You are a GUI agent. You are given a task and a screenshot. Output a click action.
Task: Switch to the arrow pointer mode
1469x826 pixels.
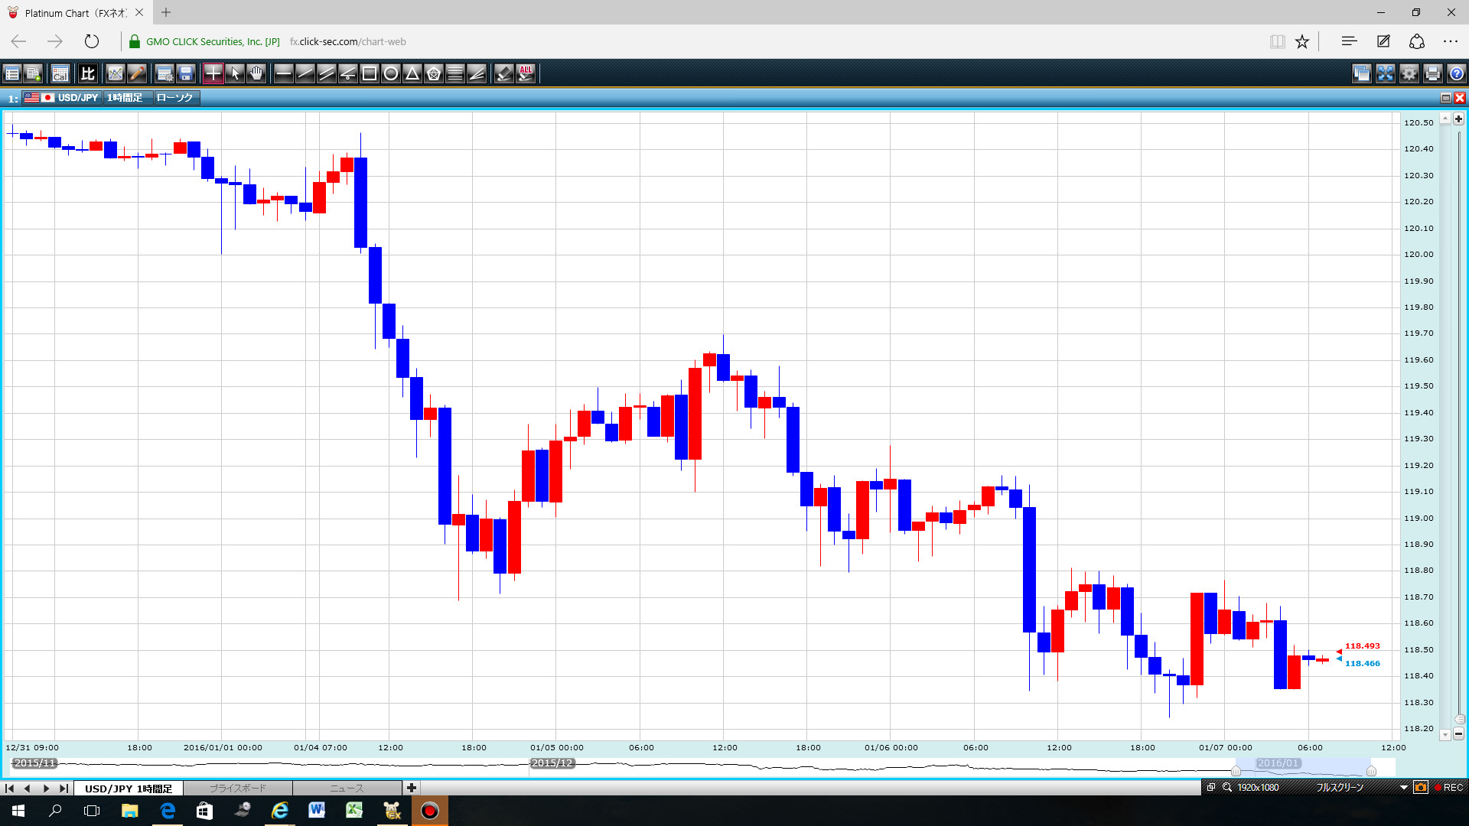tap(235, 73)
